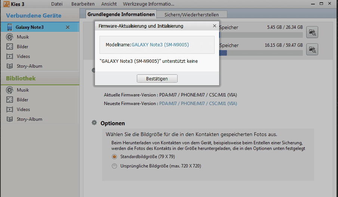
Task: Switch to Sichern/Wiederherstellen tab
Action: (192, 15)
